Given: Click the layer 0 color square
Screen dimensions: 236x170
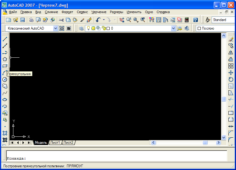Looking at the screenshot, I should (x=108, y=28).
